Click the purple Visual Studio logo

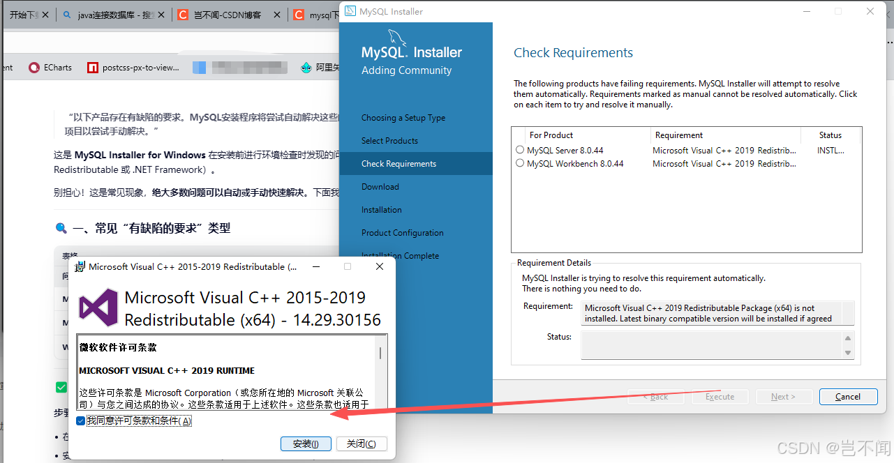pyautogui.click(x=98, y=308)
